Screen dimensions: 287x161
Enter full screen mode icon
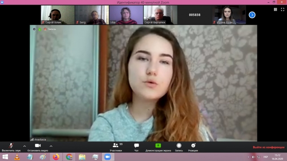pyautogui.click(x=283, y=9)
